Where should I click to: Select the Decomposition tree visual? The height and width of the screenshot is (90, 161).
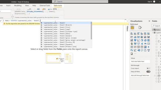[139, 50]
